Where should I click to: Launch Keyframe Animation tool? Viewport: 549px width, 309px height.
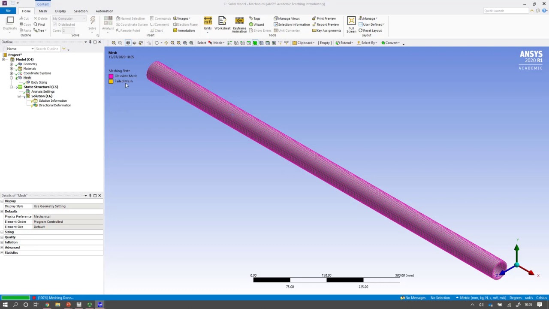click(x=239, y=24)
